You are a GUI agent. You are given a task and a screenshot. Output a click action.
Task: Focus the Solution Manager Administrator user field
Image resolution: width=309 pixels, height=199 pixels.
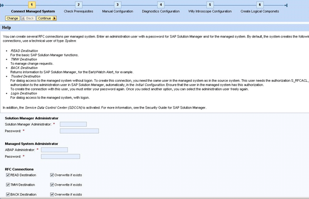coord(73,124)
